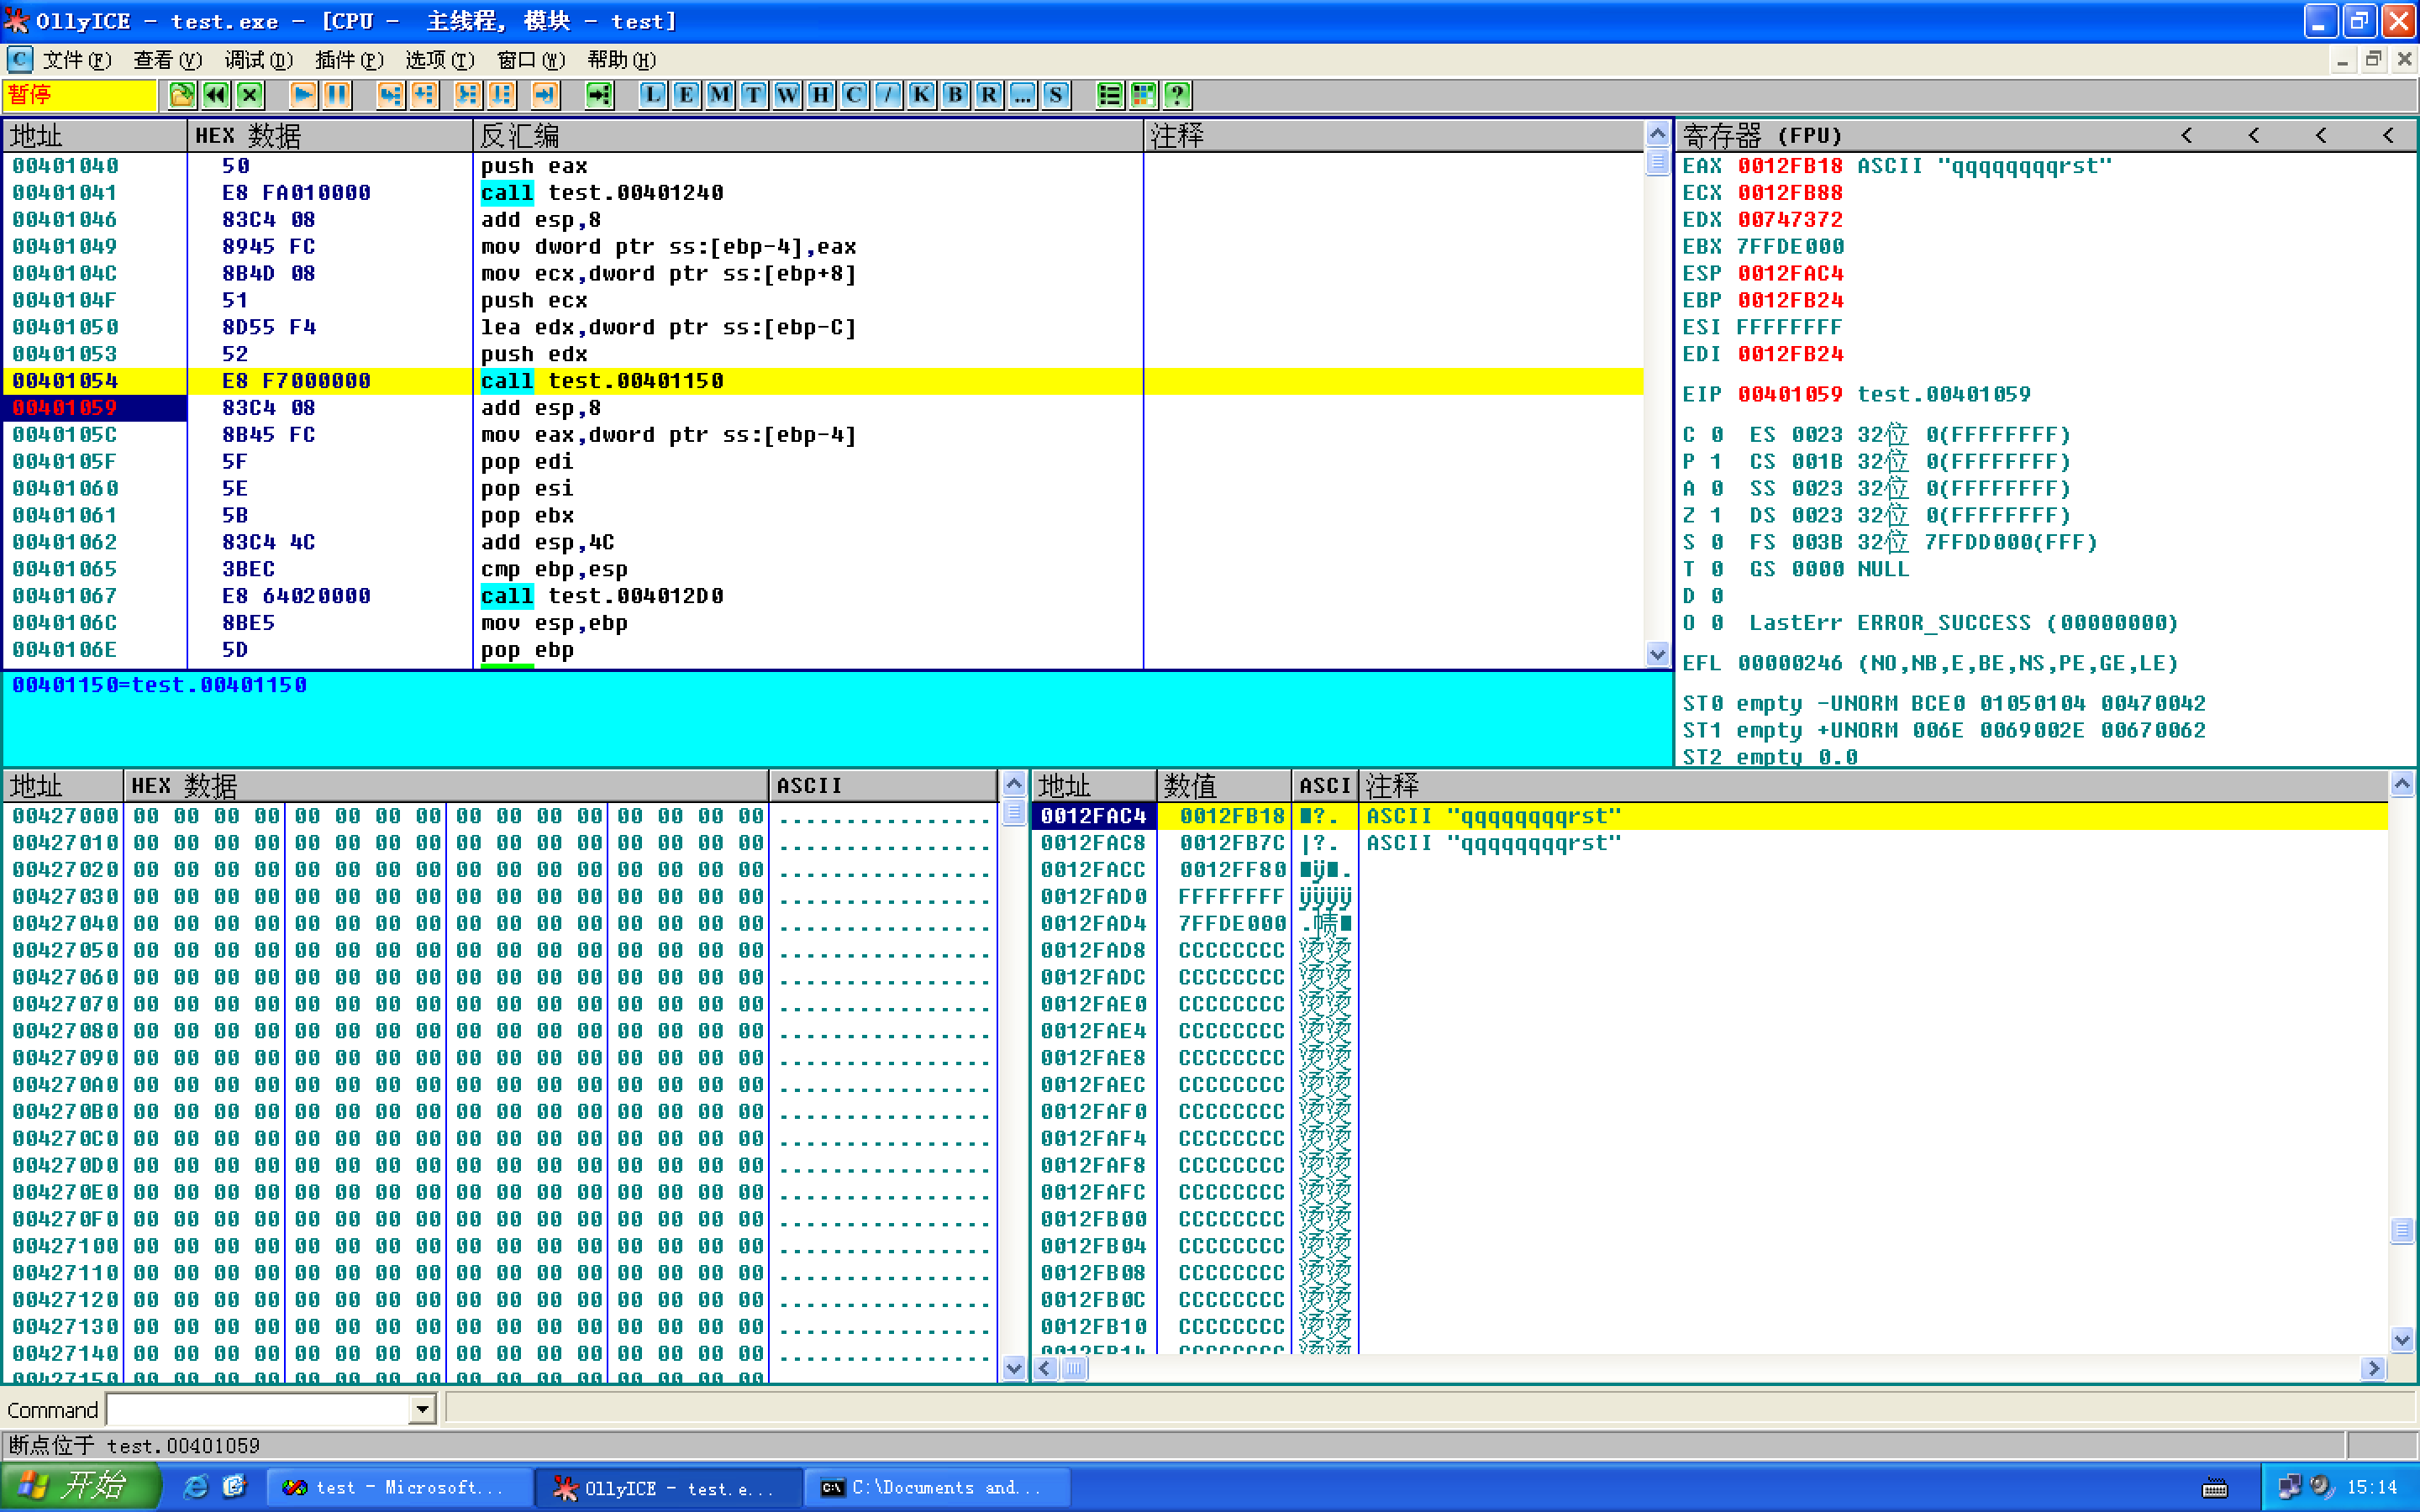The height and width of the screenshot is (1512, 2420).
Task: Pause execution with the pause icon
Action: click(337, 95)
